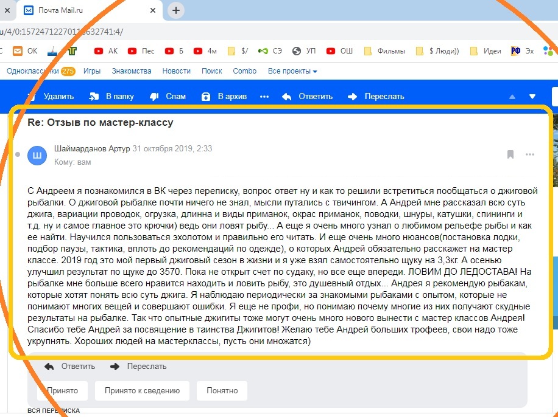Open the boat icon bookmark
Screen dimensions: 558x417
point(52,52)
